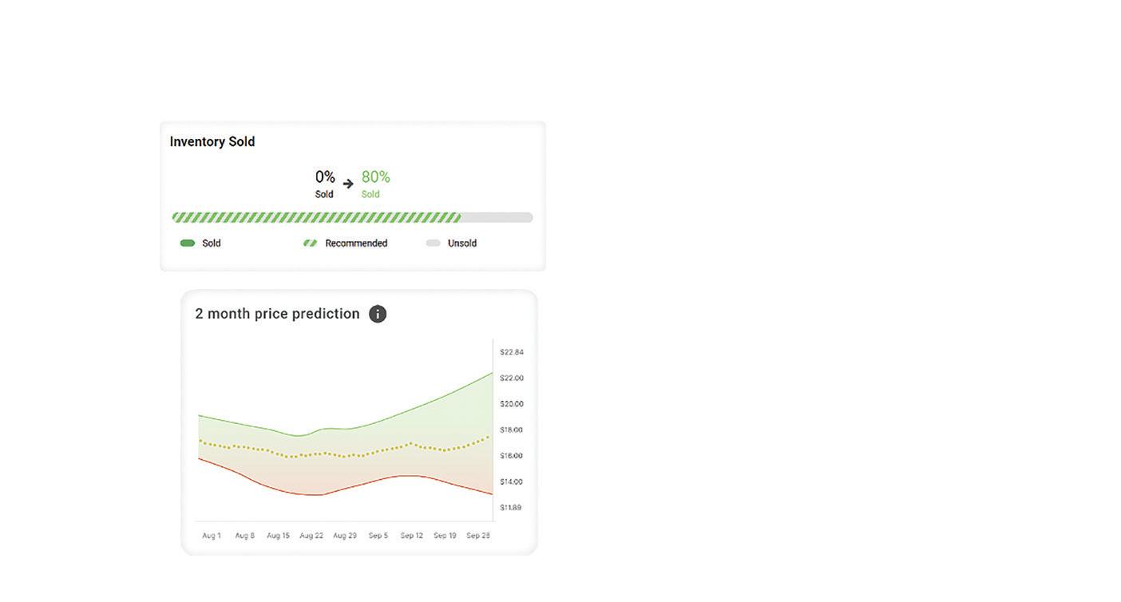The width and height of the screenshot is (1121, 602).
Task: Click the gray unsold end of progress bar
Action: coord(497,217)
